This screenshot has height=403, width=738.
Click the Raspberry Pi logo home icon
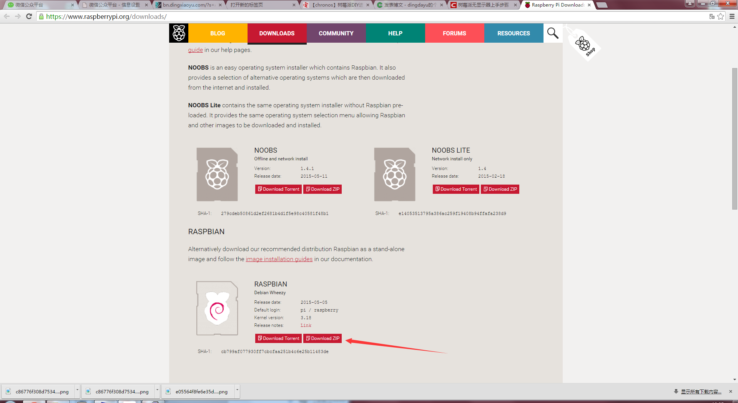point(179,33)
